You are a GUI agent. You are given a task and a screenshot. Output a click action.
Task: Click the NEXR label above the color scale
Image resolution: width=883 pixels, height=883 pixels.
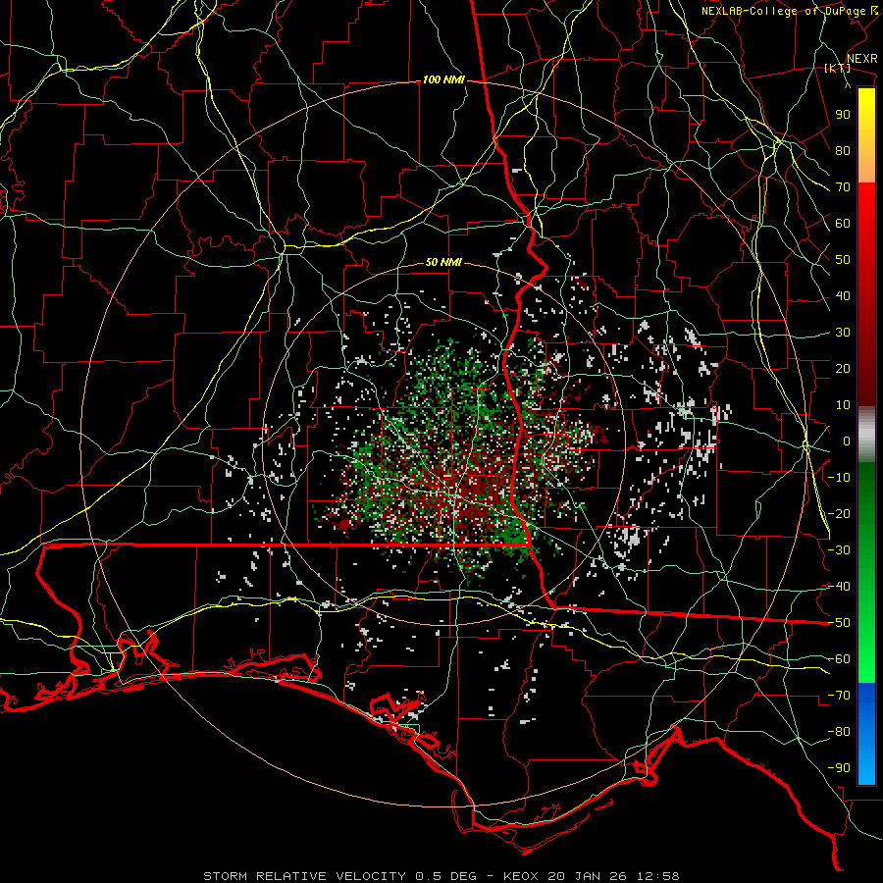[862, 59]
